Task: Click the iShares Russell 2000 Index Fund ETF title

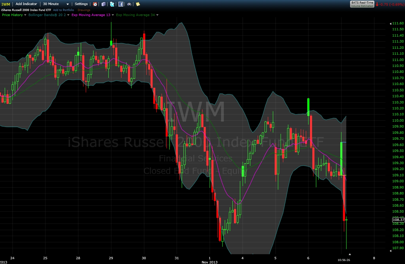Action: click(x=26, y=10)
